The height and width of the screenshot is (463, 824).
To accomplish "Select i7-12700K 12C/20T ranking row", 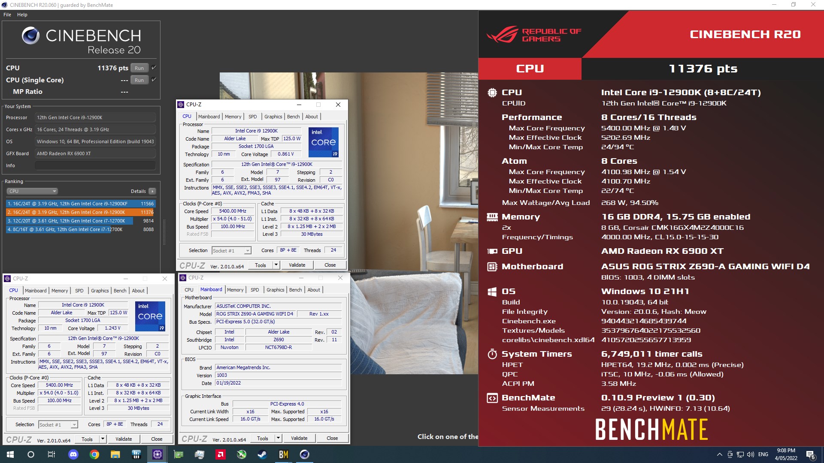I will (81, 221).
